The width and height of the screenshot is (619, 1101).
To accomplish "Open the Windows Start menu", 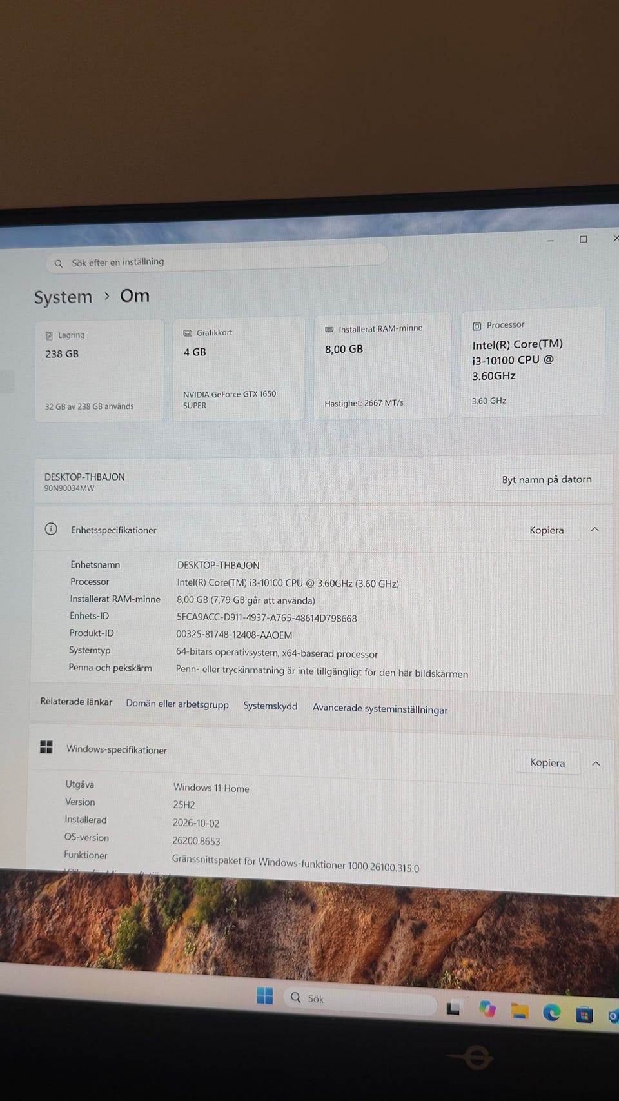I will (x=264, y=995).
